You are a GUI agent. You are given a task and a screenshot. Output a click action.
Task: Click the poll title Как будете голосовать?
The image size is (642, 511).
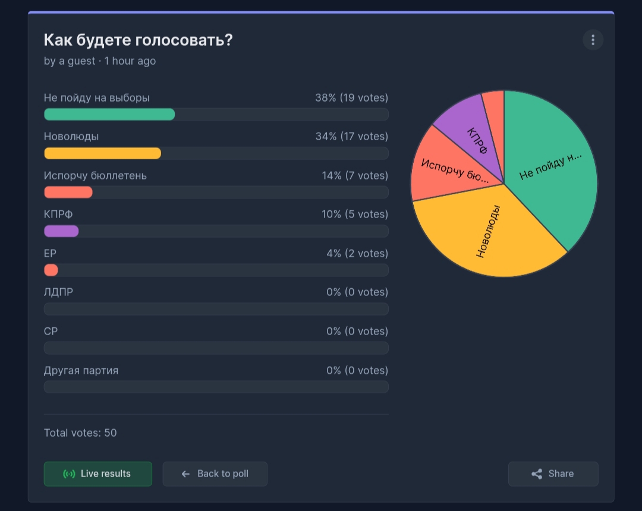(139, 40)
